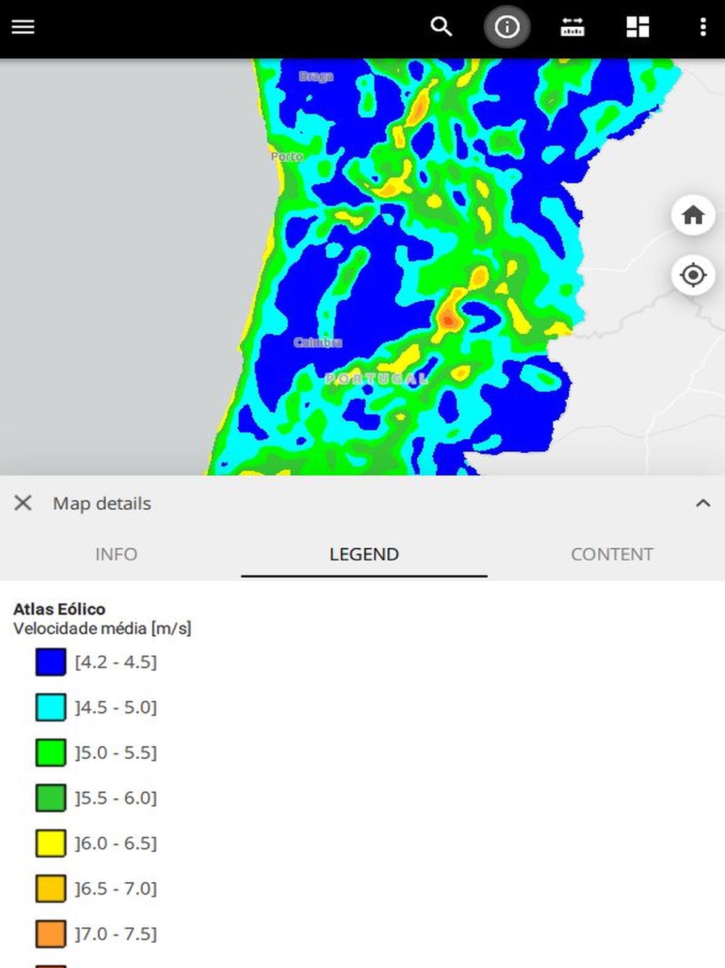725x968 pixels.
Task: Open the search tool
Action: pyautogui.click(x=442, y=27)
